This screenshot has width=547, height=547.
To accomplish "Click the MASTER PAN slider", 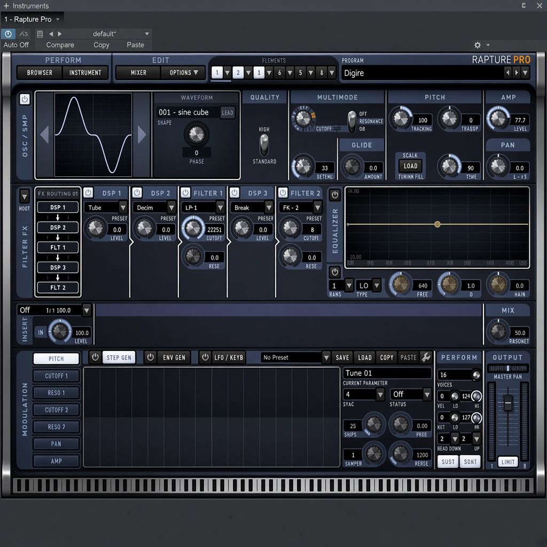I will pyautogui.click(x=508, y=368).
